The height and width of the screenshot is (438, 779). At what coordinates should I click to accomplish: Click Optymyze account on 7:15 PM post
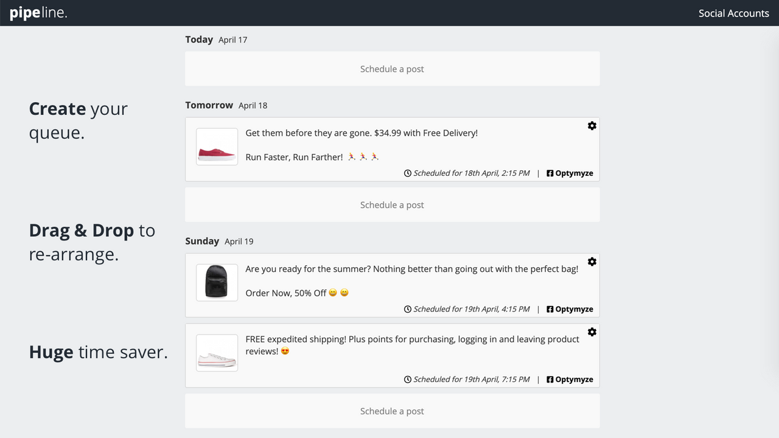[x=574, y=379]
